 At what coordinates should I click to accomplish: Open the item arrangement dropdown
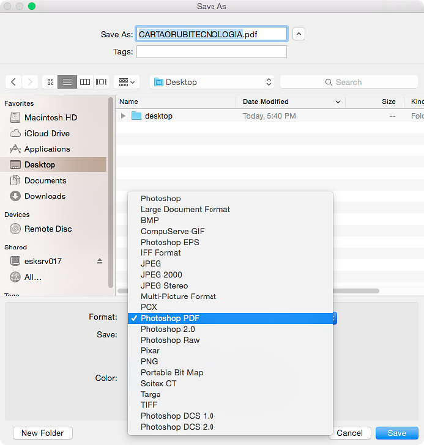(x=127, y=82)
